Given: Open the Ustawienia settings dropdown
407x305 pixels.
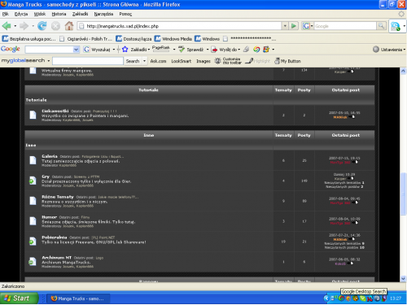Looking at the screenshot, I should tap(389, 50).
